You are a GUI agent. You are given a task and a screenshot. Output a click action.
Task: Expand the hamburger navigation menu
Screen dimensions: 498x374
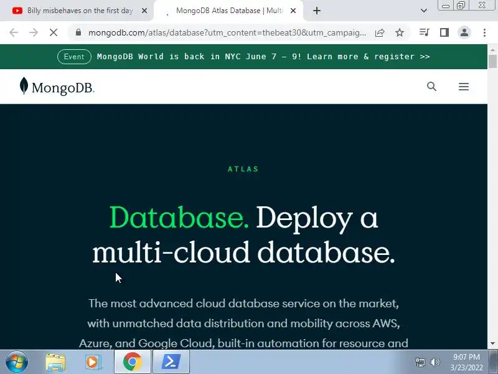coord(464,87)
